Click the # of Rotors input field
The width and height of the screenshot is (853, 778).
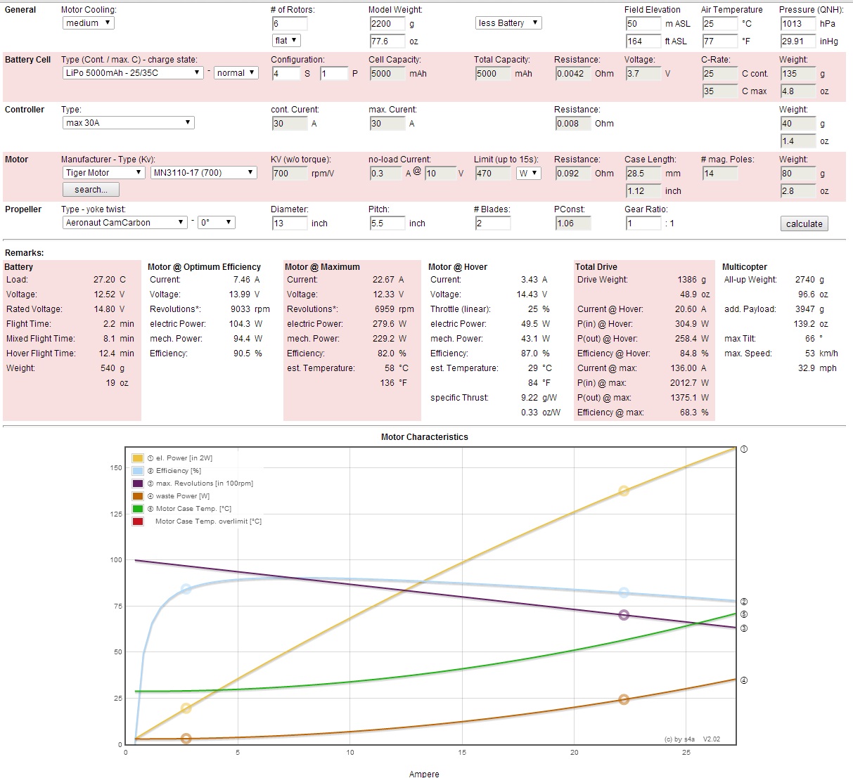pos(289,24)
